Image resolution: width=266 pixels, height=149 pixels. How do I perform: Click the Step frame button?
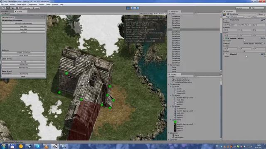(137, 8)
